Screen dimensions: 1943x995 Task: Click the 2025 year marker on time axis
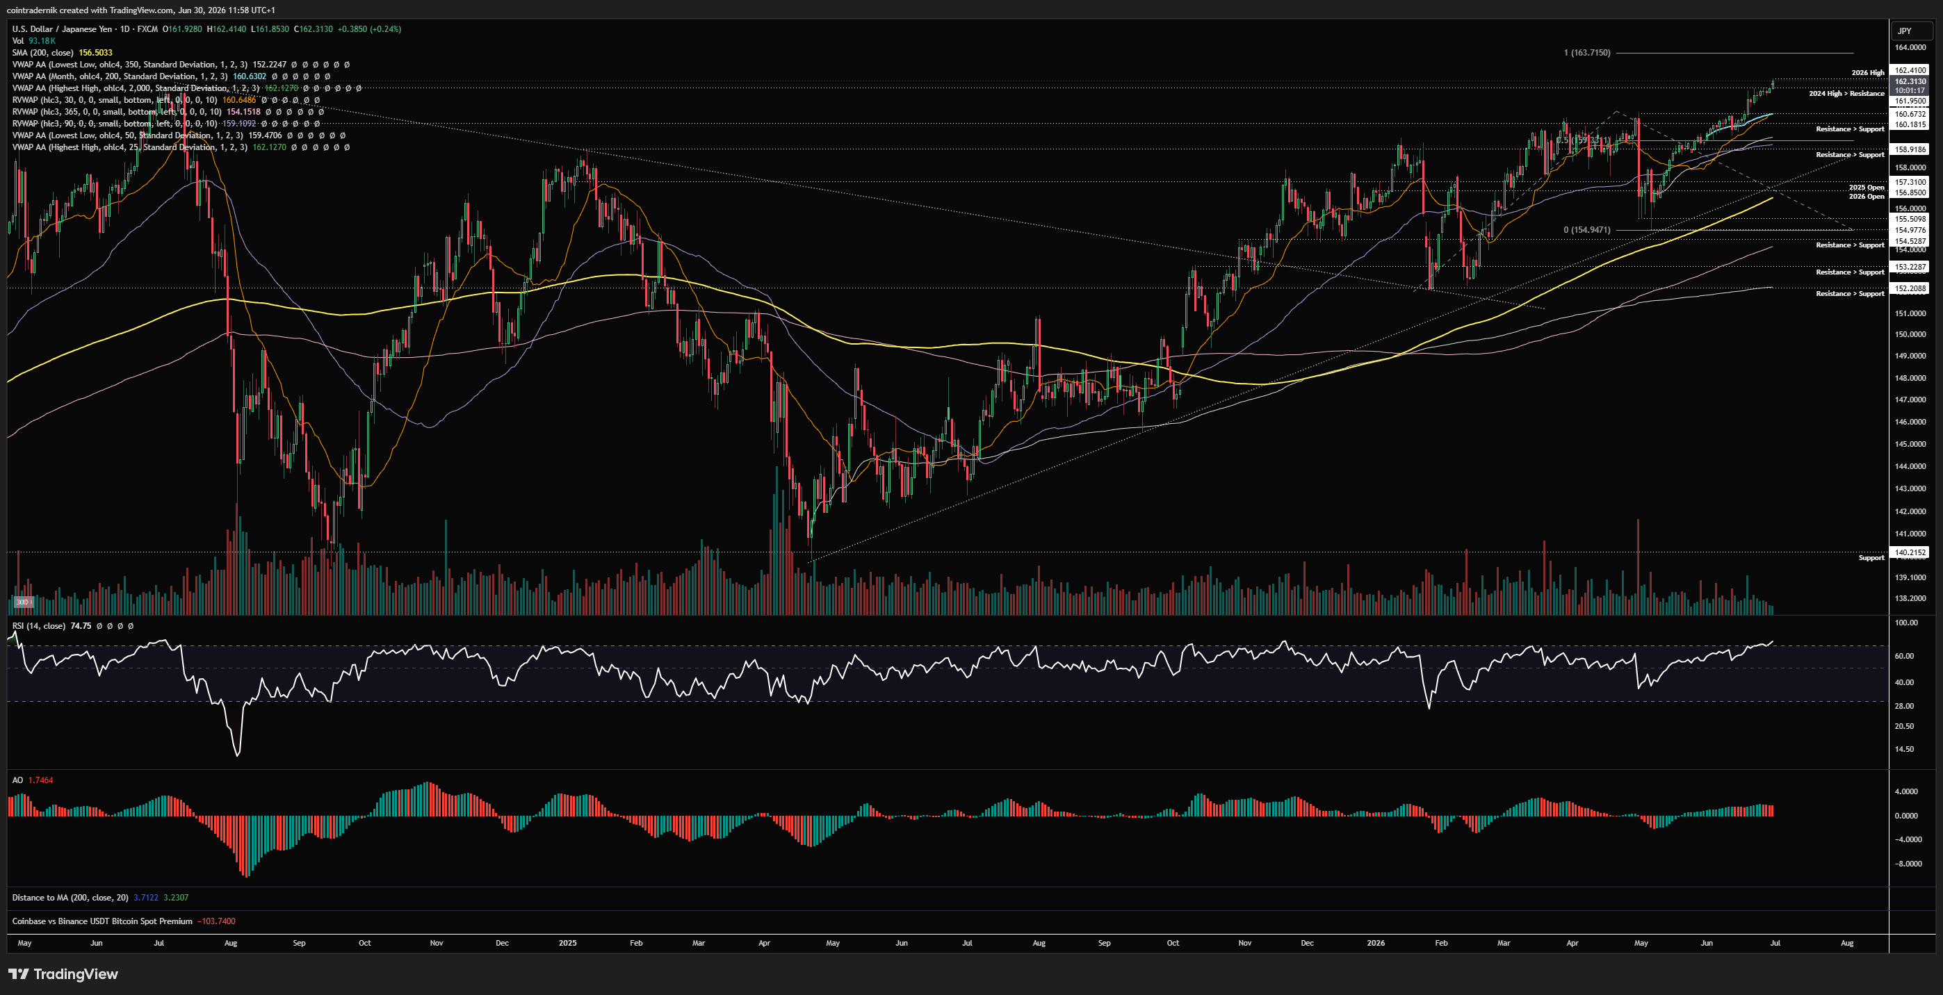tap(568, 943)
